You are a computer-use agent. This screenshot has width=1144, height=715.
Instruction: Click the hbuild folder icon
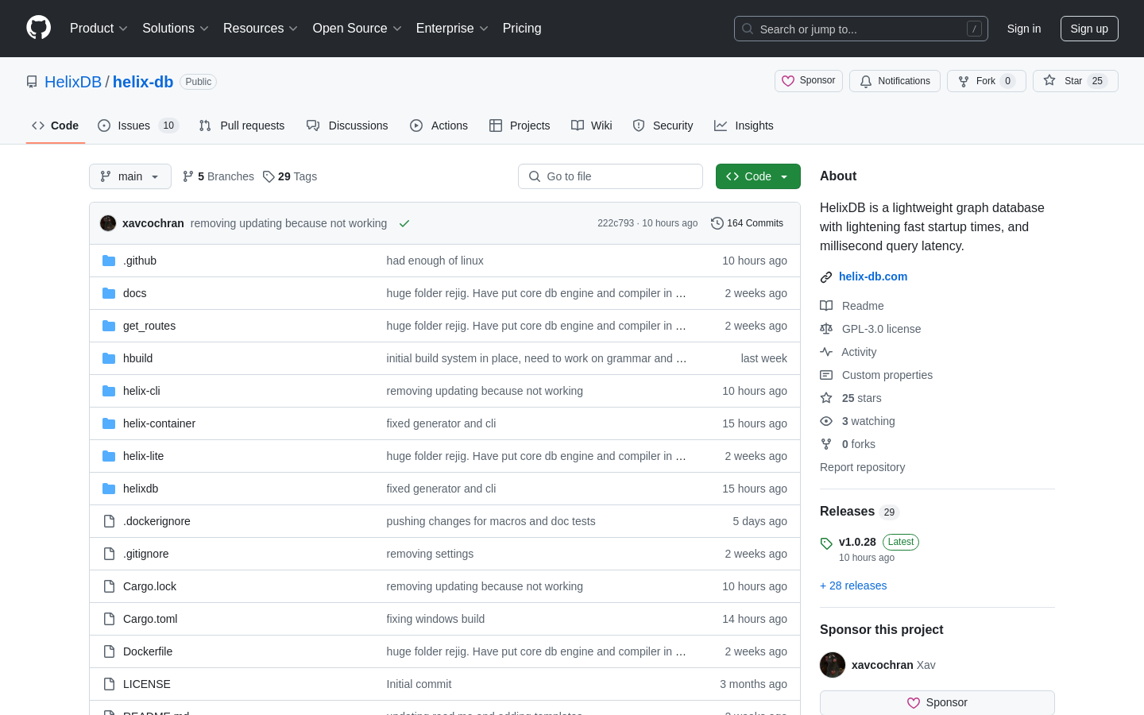(x=109, y=358)
